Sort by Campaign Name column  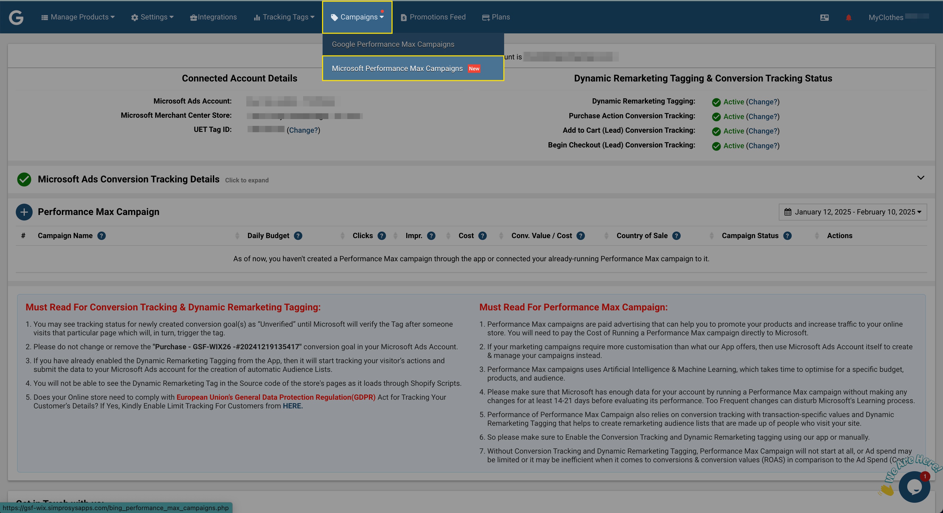click(x=237, y=236)
